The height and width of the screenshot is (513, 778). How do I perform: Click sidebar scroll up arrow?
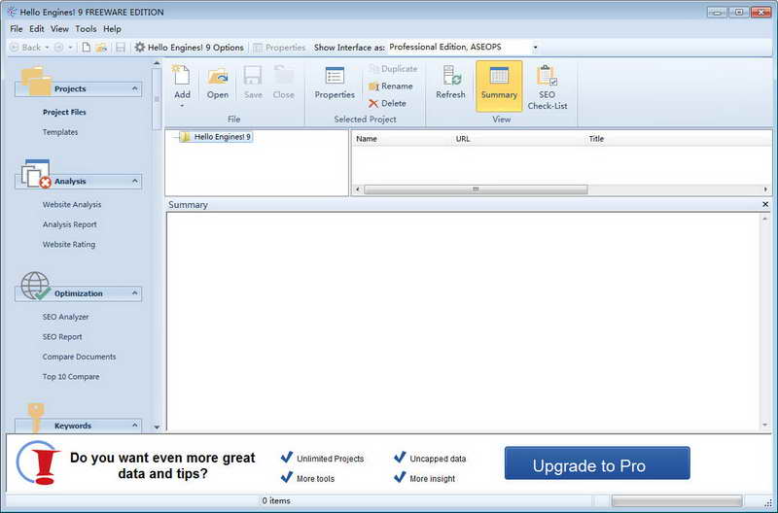157,63
